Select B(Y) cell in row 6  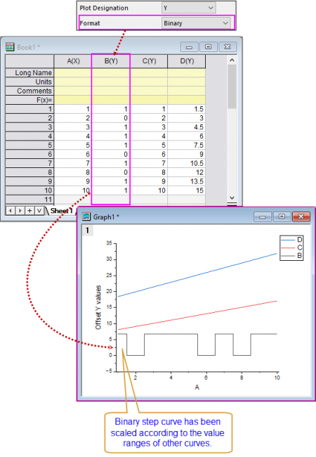click(x=111, y=154)
